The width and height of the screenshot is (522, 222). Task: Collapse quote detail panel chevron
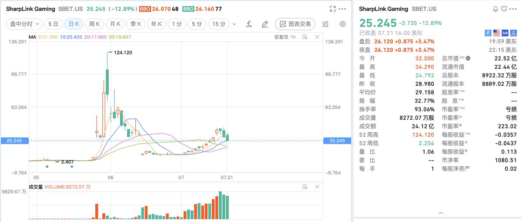pyautogui.click(x=441, y=213)
